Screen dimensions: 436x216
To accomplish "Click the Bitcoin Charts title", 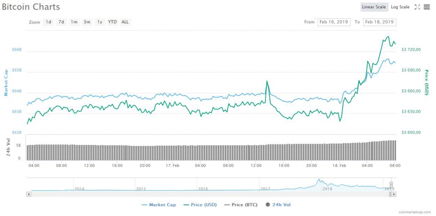I will 31,7.
